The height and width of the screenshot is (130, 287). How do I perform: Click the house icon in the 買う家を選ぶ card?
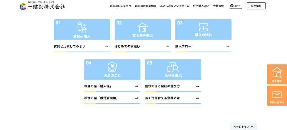(142, 27)
